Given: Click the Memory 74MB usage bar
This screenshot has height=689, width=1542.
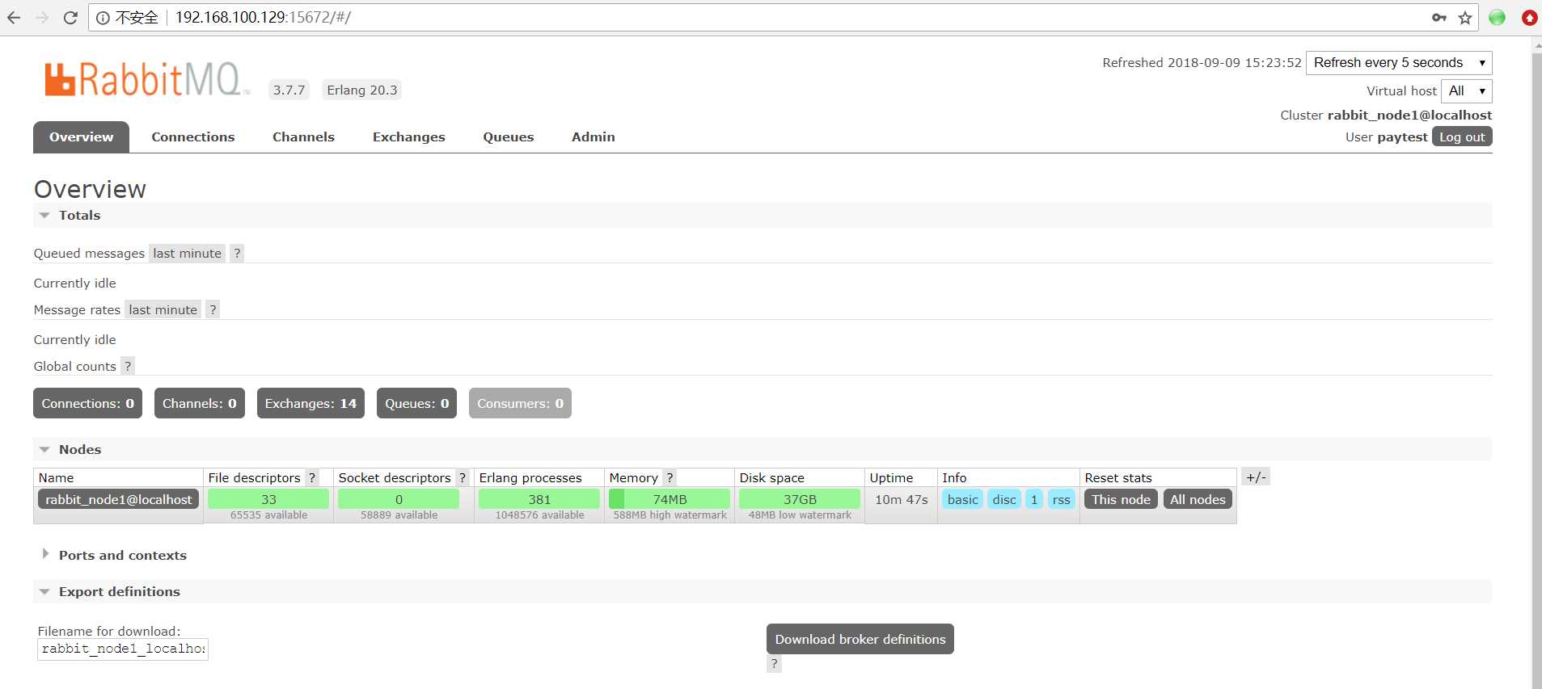Looking at the screenshot, I should coord(670,500).
